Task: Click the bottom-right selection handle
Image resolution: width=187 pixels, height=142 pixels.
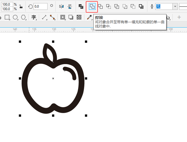Action: click(86, 116)
